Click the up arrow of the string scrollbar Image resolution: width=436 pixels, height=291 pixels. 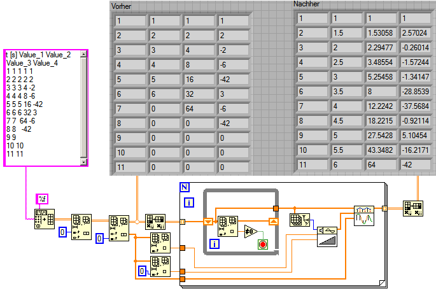click(83, 54)
